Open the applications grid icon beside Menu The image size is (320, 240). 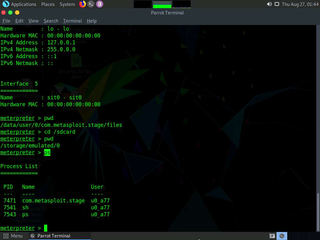[5, 236]
